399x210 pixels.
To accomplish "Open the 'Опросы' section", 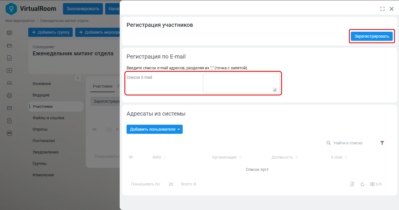I will click(x=40, y=129).
